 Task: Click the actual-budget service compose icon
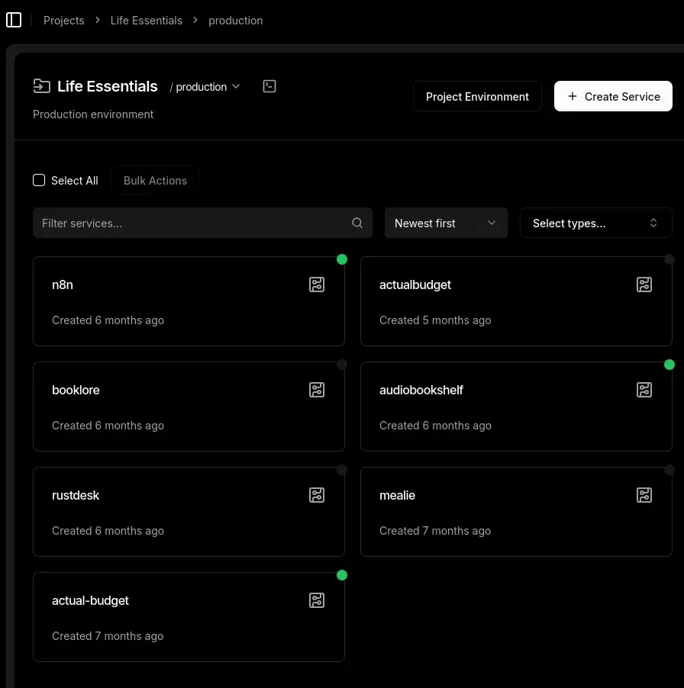tap(317, 600)
